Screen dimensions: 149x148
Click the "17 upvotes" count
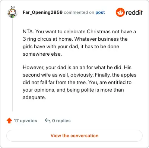click(x=25, y=121)
